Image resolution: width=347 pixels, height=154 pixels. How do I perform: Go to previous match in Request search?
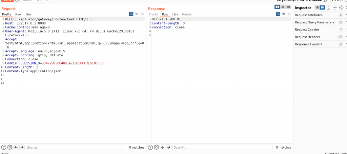16,147
